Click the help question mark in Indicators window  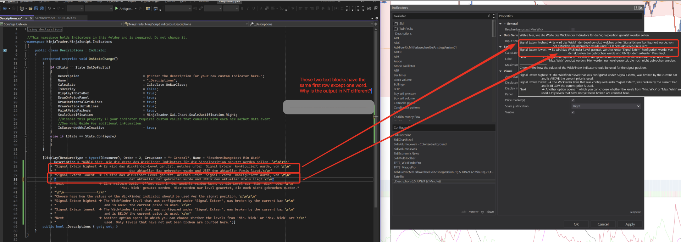pyautogui.click(x=636, y=7)
